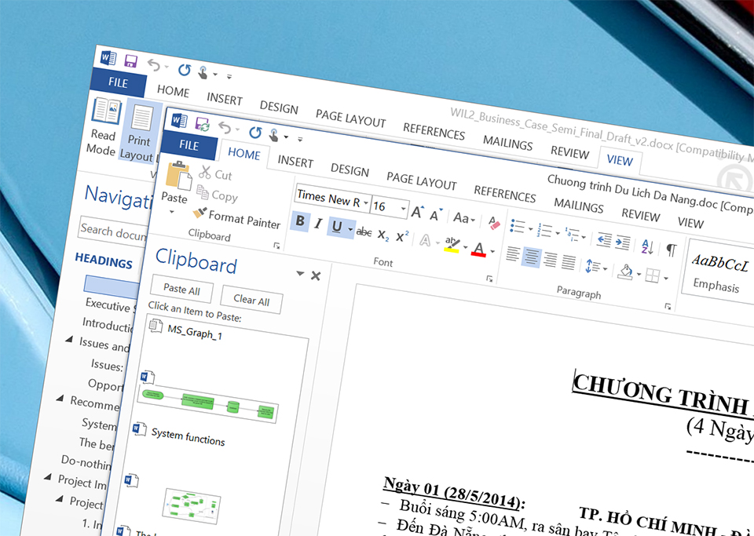Click Shading paint bucket

pos(625,272)
